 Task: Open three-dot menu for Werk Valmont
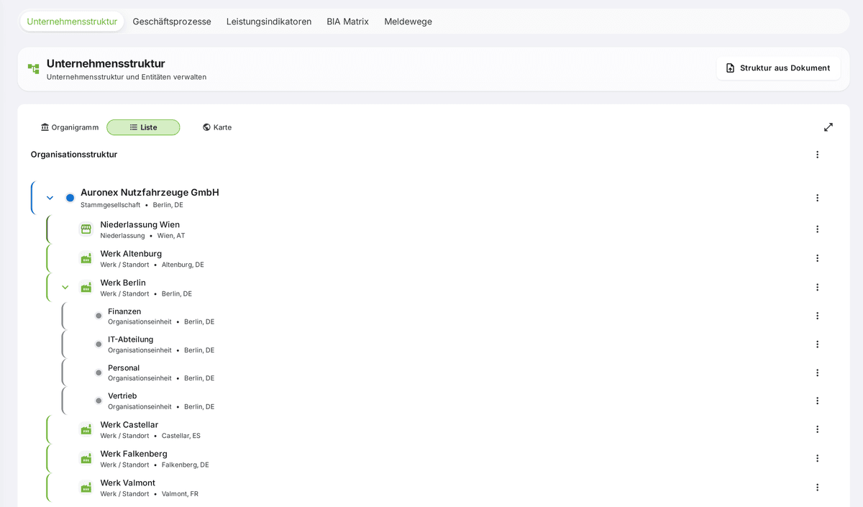817,487
